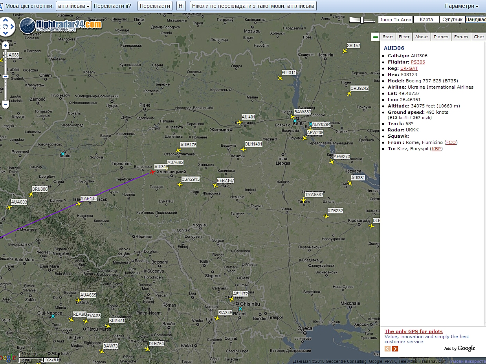This screenshot has width=486, height=364.
Task: Click the flightradar24 radar logo
Action: [x=28, y=25]
